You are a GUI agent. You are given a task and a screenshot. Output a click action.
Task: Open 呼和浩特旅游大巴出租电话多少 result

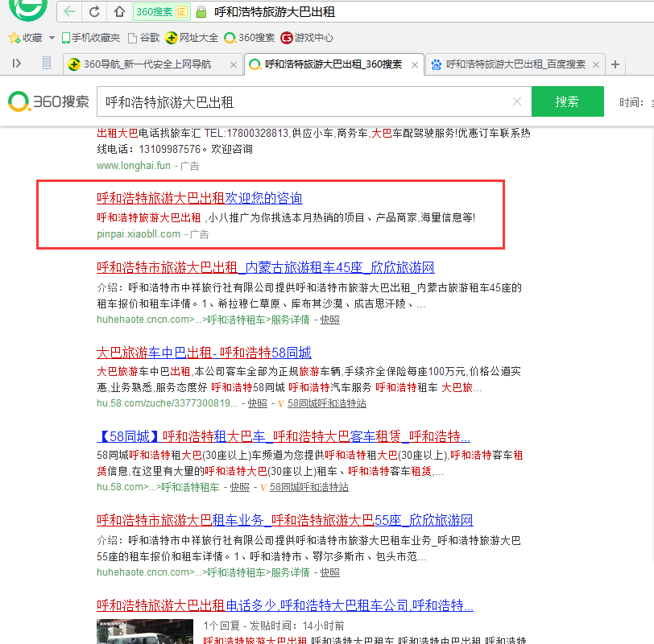click(x=285, y=605)
